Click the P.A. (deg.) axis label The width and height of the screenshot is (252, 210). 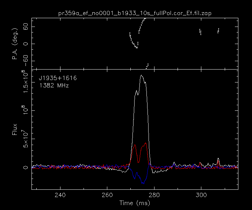coord(15,44)
